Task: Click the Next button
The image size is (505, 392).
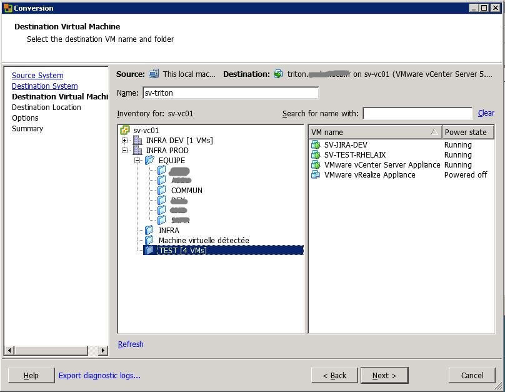Action: point(384,375)
